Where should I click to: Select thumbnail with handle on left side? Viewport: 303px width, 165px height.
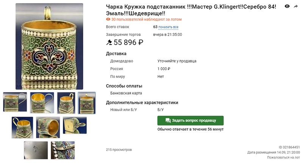coord(22,128)
